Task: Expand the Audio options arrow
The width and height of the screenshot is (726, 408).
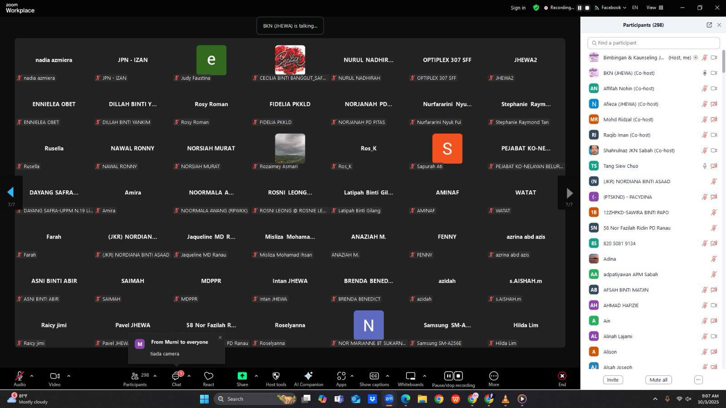Action: 32,376
